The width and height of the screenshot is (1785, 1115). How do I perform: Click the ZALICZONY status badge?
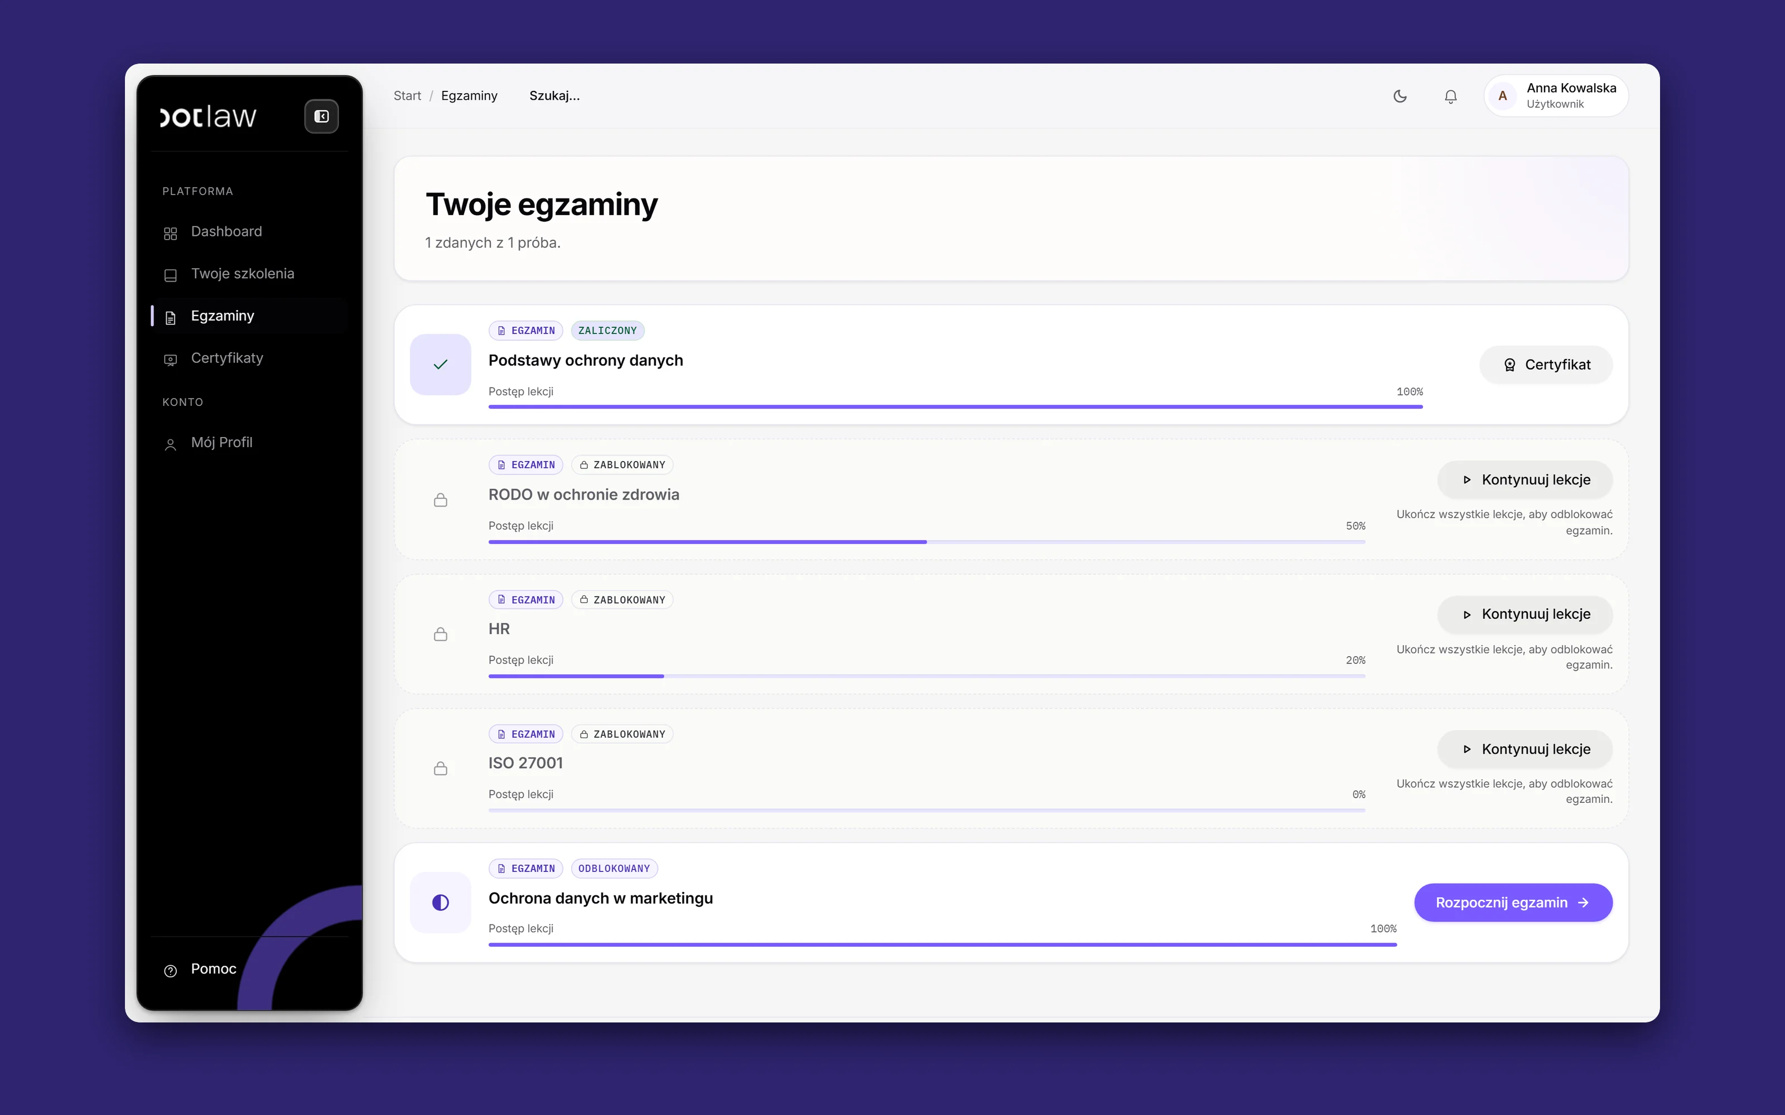[607, 331]
